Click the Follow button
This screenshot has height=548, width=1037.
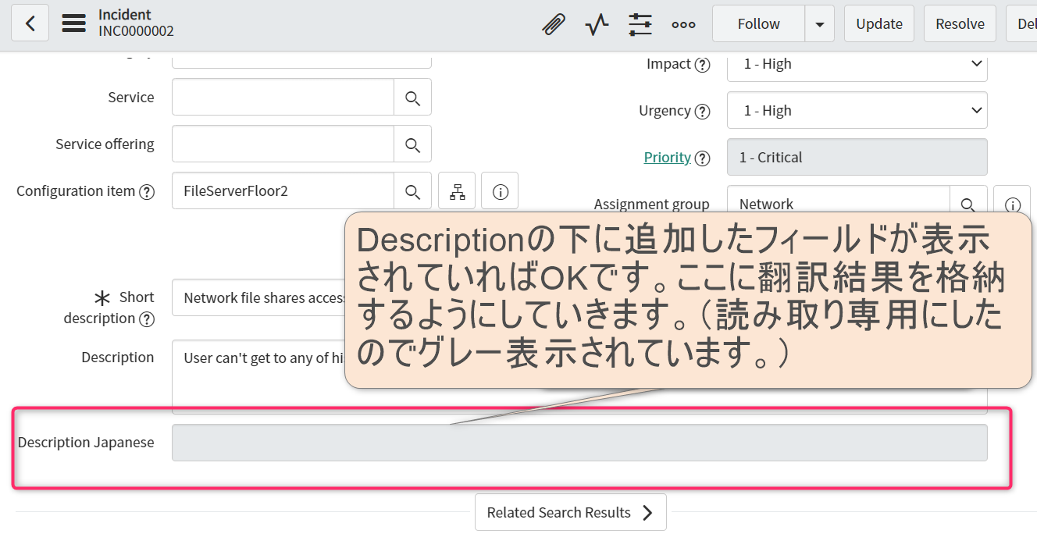click(757, 23)
